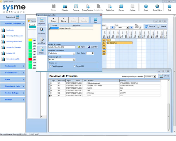The image size is (176, 141).
Task: Click DE EJEMPLO reservation bar
Action: coord(120,43)
